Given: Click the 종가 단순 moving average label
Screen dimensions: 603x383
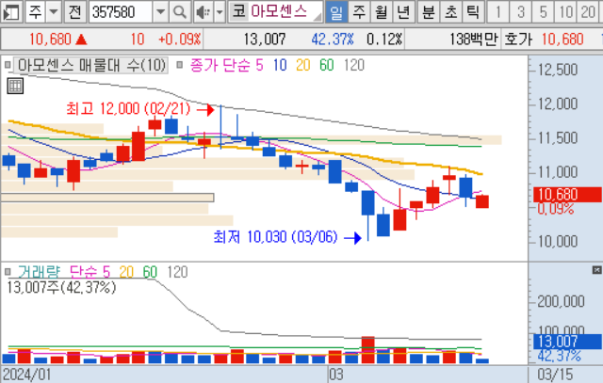Looking at the screenshot, I should pyautogui.click(x=220, y=65).
